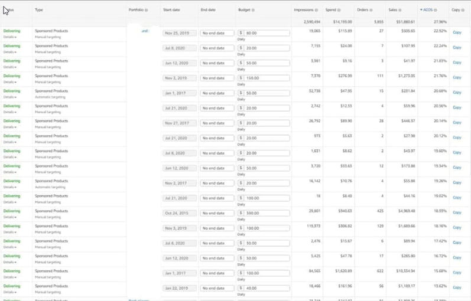This screenshot has width=471, height=301.
Task: Click Copy in the 13.62% ACOS row
Action: point(457,287)
